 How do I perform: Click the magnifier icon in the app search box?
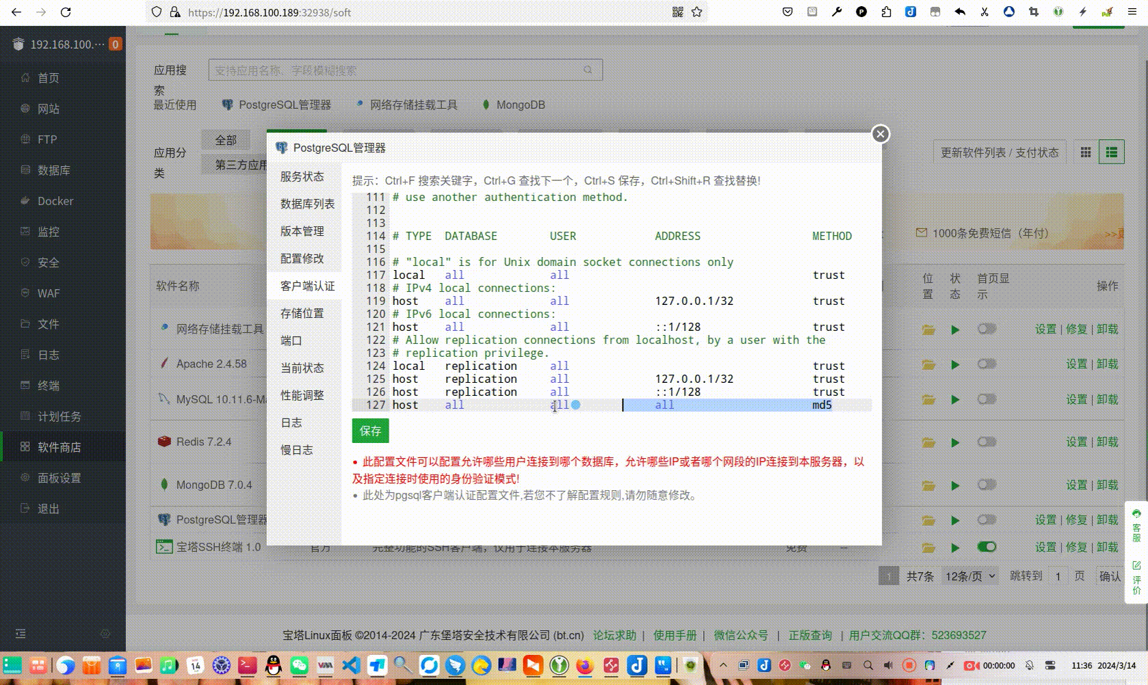pos(588,70)
